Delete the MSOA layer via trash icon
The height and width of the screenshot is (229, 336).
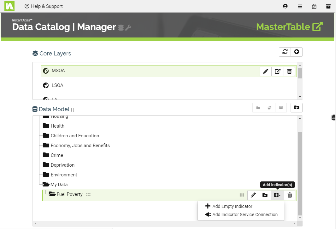tap(289, 71)
